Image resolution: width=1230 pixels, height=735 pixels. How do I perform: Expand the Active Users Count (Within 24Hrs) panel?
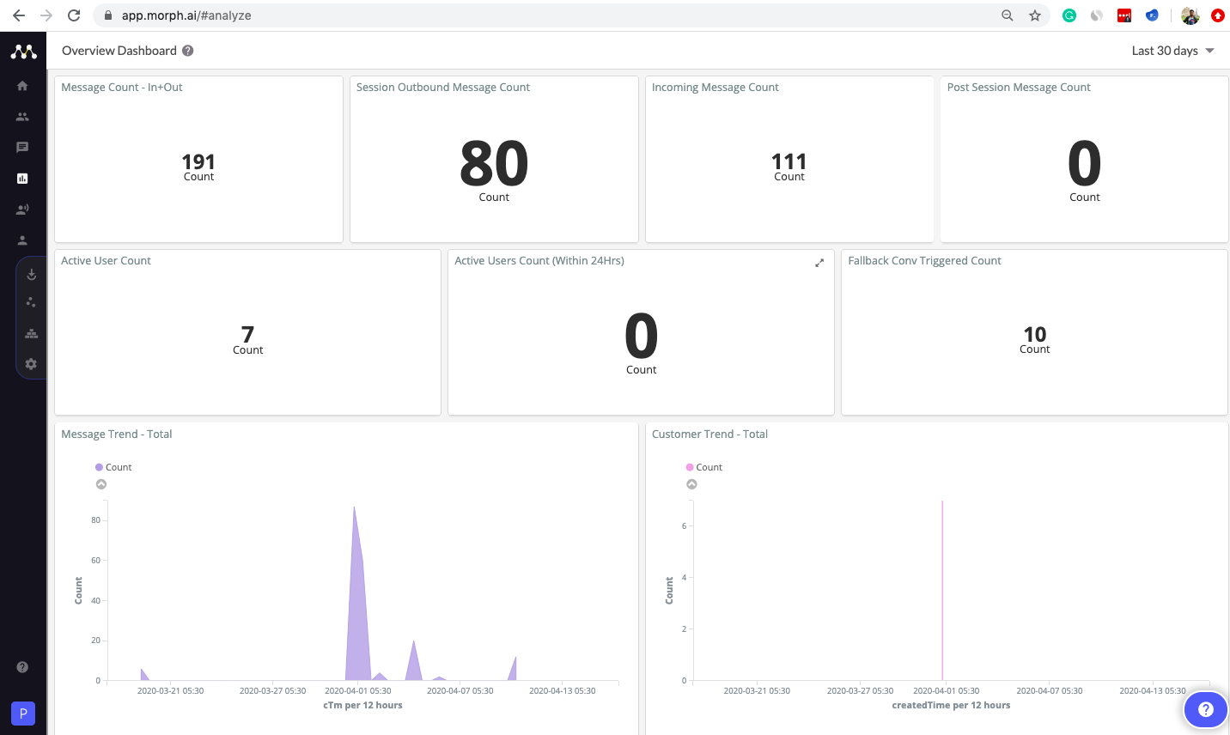click(x=819, y=263)
